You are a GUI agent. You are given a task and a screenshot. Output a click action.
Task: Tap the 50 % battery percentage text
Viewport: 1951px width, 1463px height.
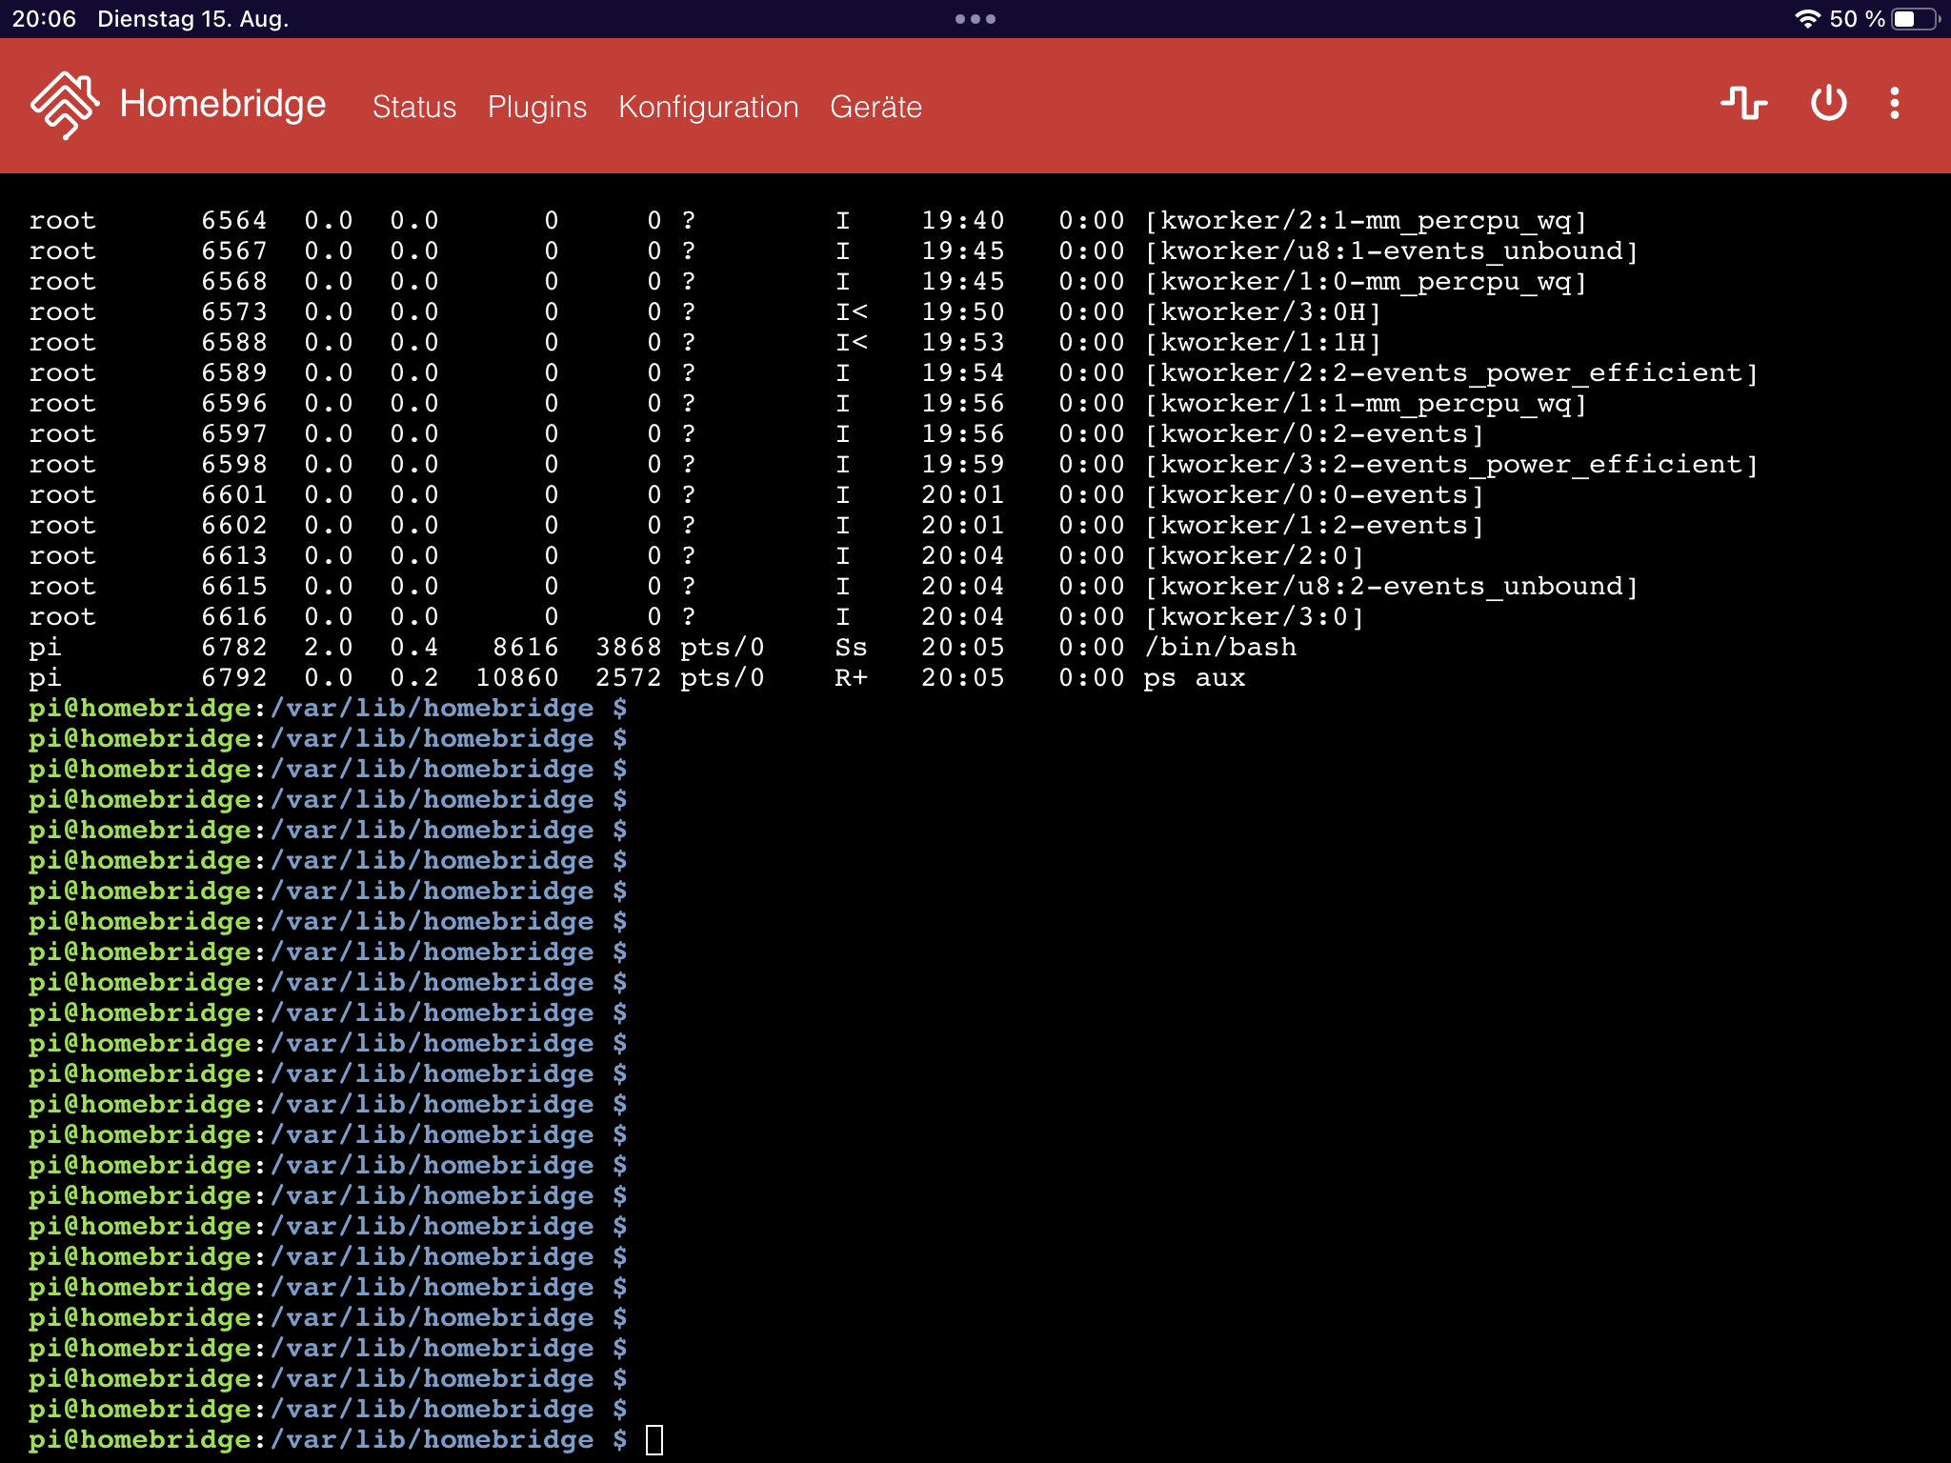click(1857, 19)
